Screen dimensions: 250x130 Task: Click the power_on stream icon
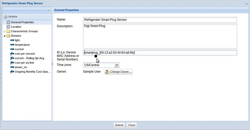click(12, 67)
